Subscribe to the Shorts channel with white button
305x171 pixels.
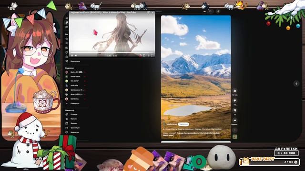click(x=183, y=124)
